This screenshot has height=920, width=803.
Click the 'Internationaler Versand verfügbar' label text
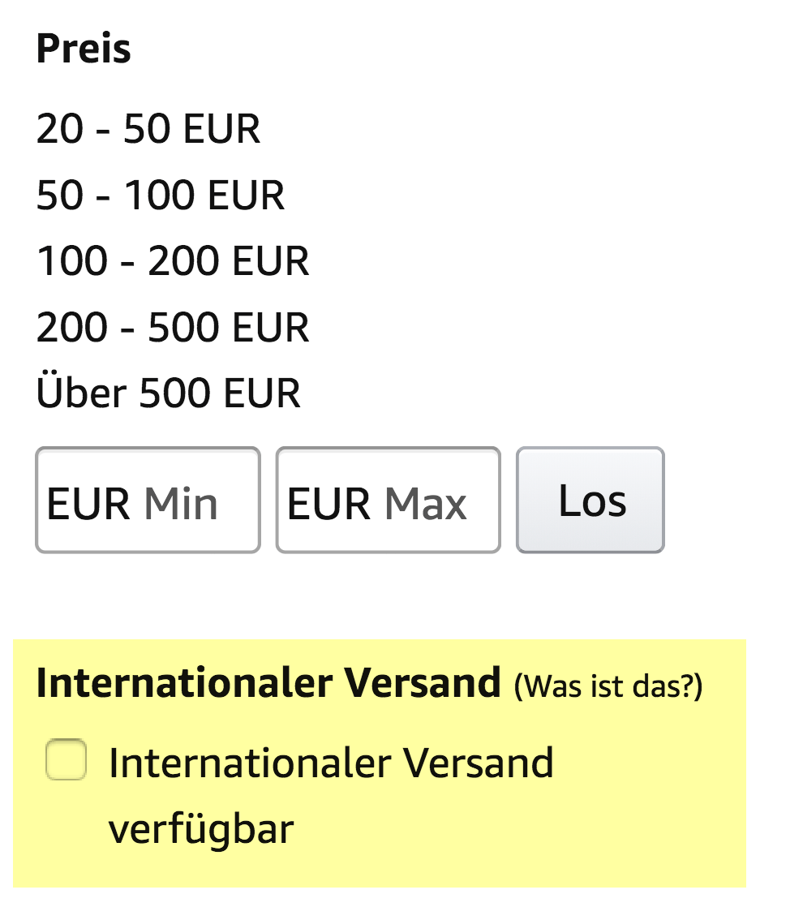pos(331,764)
